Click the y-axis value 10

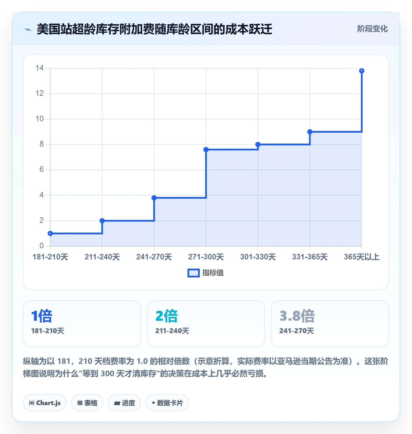coord(39,119)
